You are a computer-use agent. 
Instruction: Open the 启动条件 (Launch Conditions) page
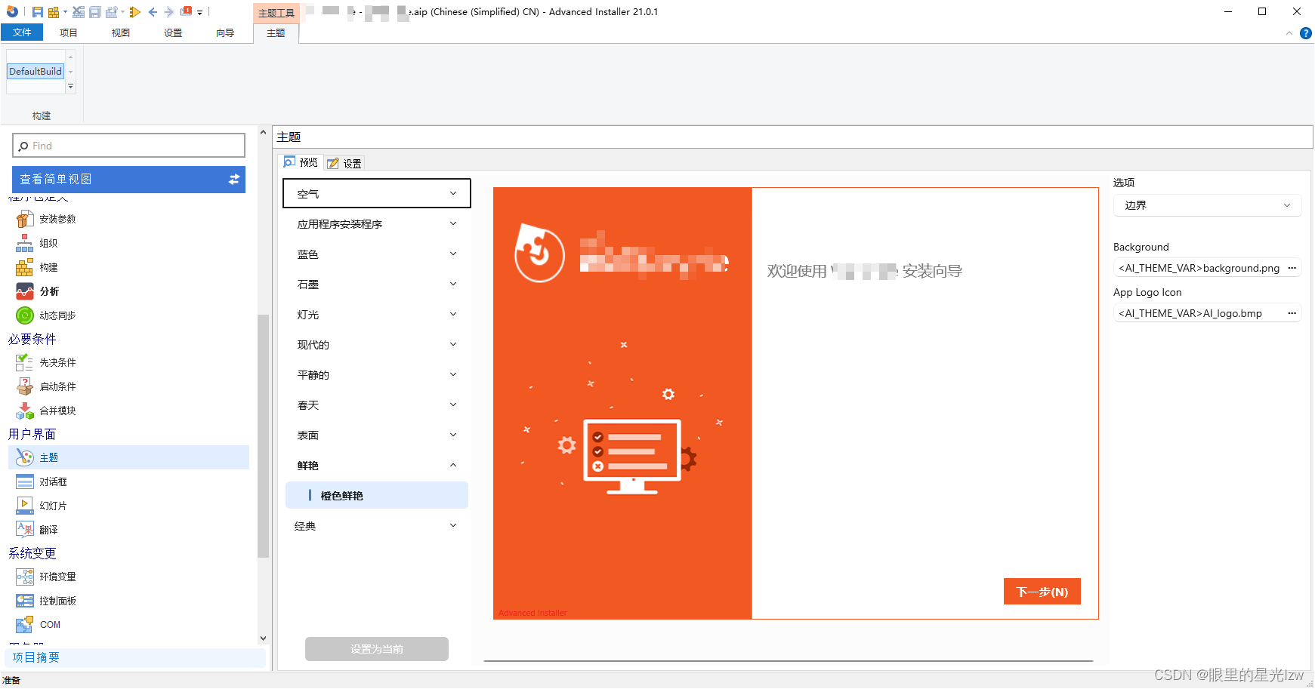pyautogui.click(x=56, y=386)
